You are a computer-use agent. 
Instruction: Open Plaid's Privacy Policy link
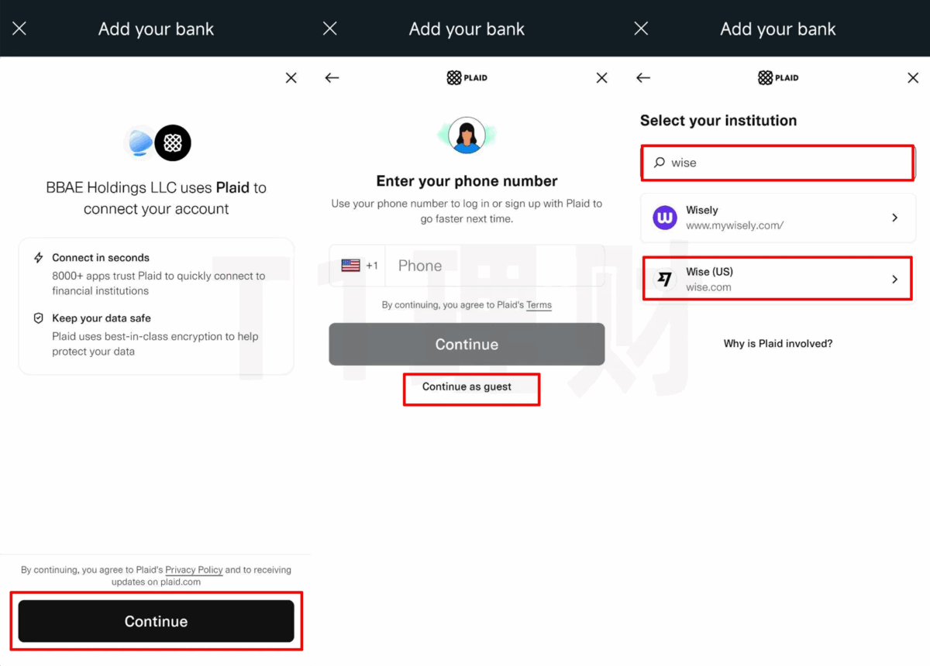click(194, 570)
